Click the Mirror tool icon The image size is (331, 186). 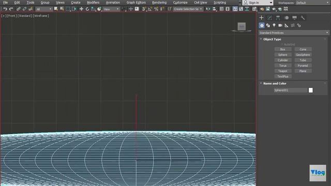[x=208, y=9]
